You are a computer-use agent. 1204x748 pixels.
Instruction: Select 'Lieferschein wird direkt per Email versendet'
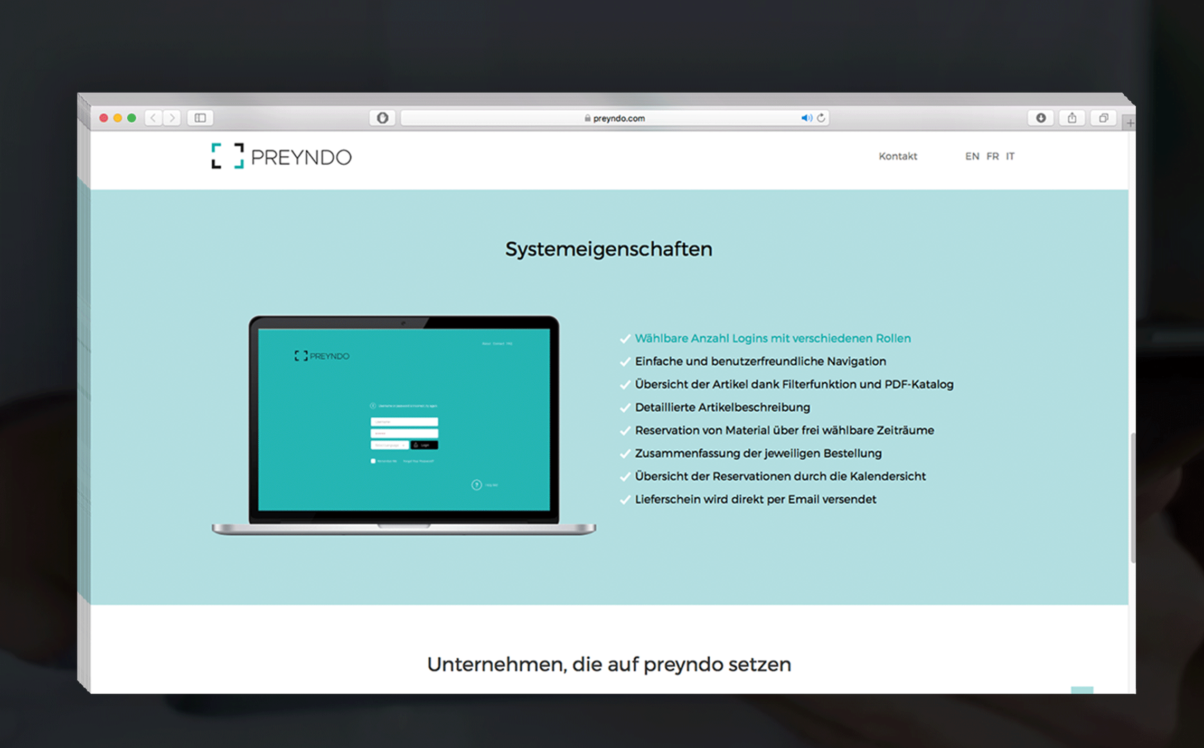[x=755, y=499]
